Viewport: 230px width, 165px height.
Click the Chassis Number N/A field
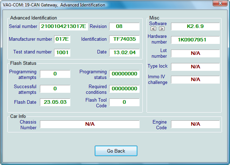click(90, 124)
